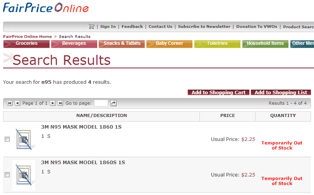Go to next page arrow icon
The width and height of the screenshot is (314, 195).
pyautogui.click(x=53, y=103)
